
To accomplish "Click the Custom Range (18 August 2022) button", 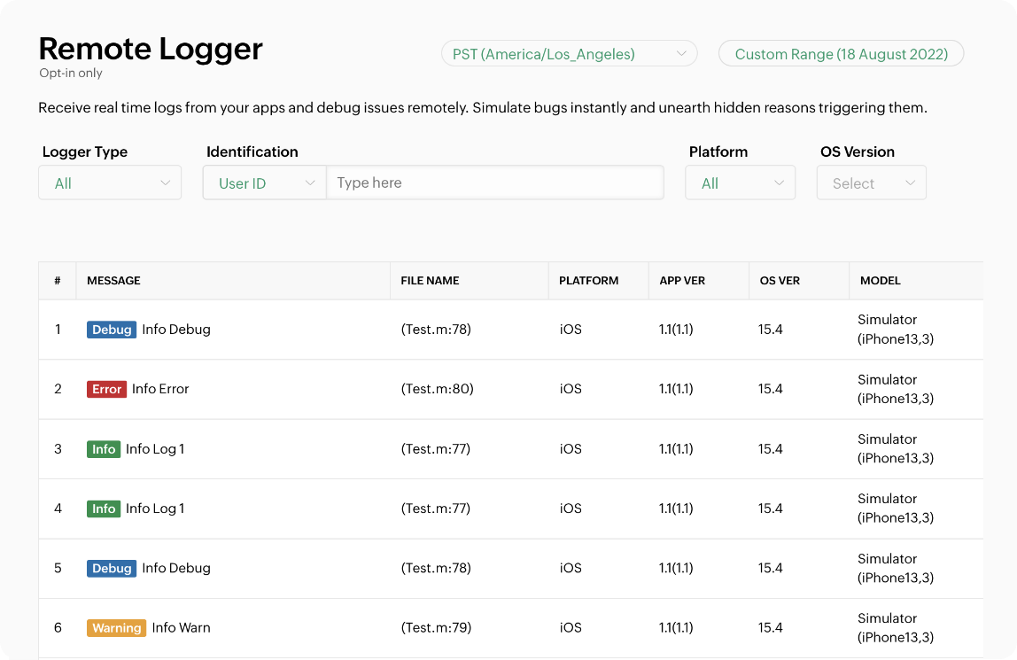I will pos(841,53).
